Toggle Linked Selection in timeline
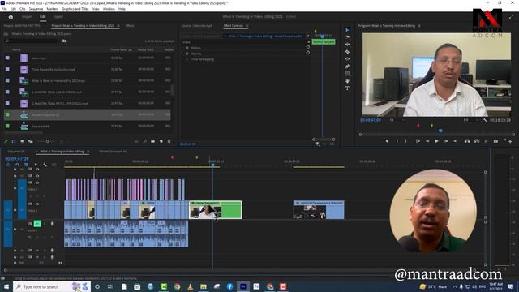Screen dimensions: 519x292 coord(26,165)
